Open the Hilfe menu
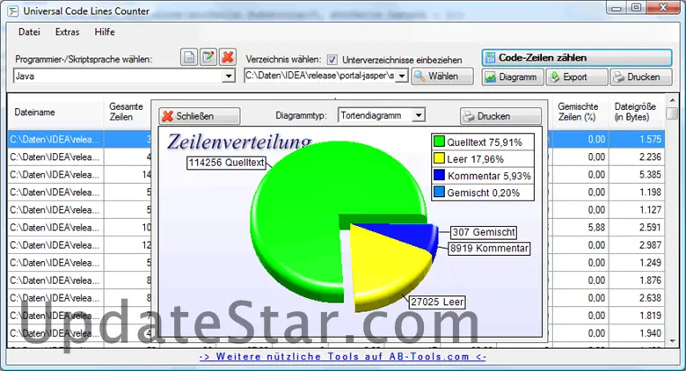The width and height of the screenshot is (686, 371). pyautogui.click(x=105, y=32)
